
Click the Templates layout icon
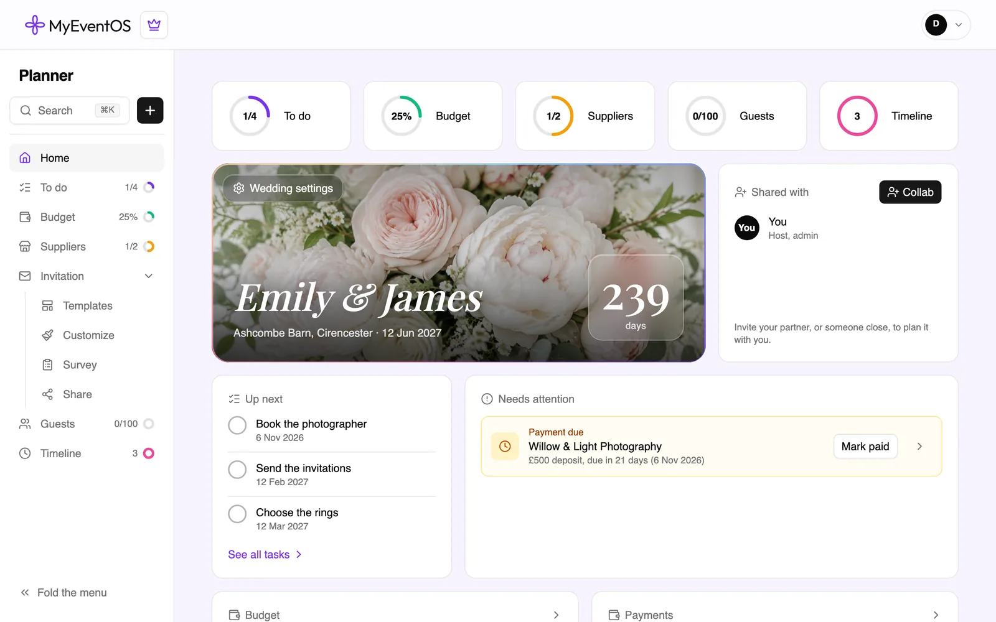pos(47,305)
